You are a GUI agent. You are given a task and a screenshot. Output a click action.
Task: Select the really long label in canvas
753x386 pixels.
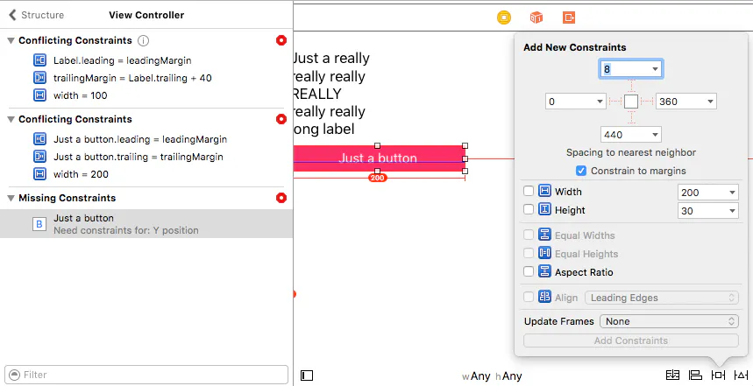(x=331, y=94)
